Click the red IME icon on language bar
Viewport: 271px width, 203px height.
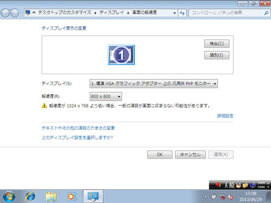point(218,185)
